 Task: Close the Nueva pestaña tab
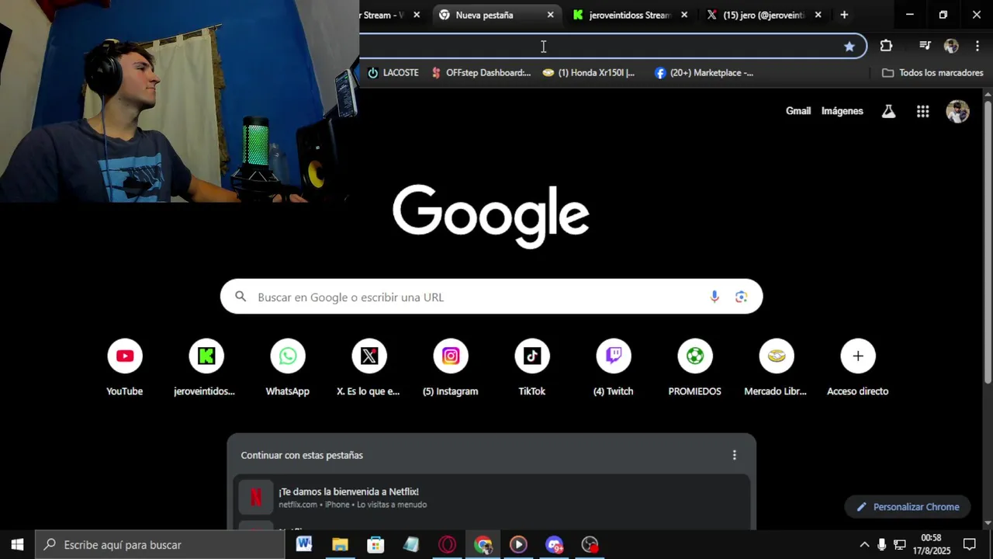click(x=551, y=15)
